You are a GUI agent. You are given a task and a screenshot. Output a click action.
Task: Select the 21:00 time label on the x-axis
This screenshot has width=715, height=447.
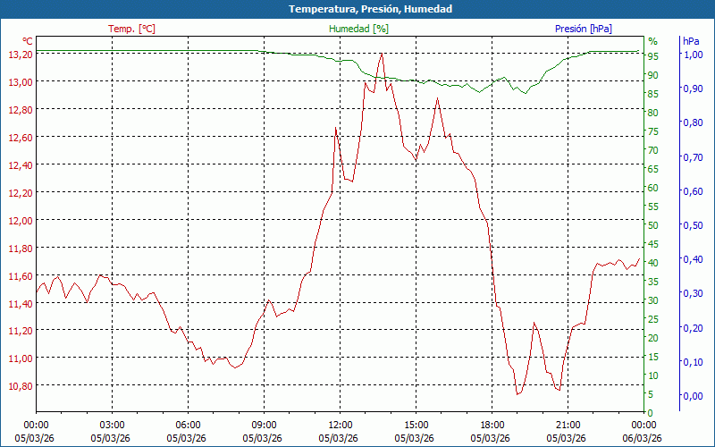pos(568,426)
